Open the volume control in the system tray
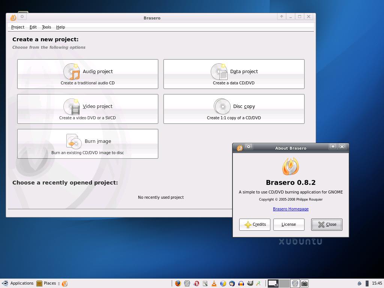Screen dimensions: 384x288 (360, 283)
